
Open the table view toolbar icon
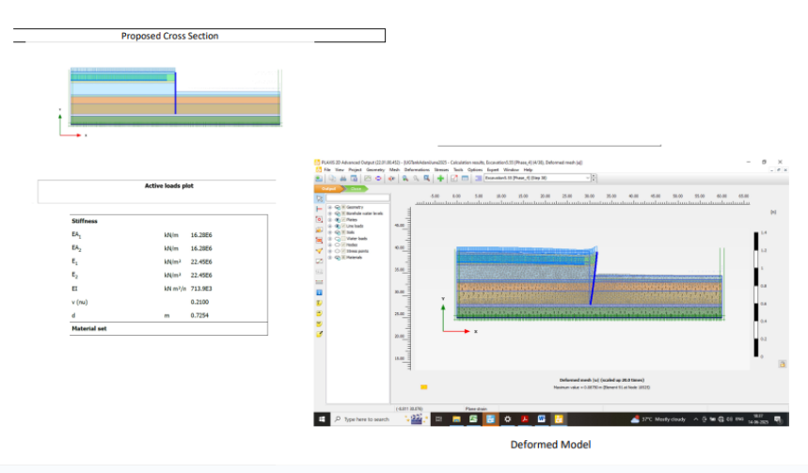(464, 178)
